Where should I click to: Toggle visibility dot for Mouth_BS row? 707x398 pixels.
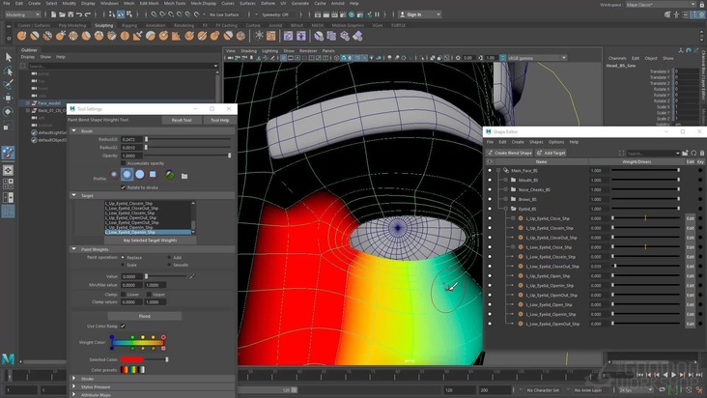point(490,180)
